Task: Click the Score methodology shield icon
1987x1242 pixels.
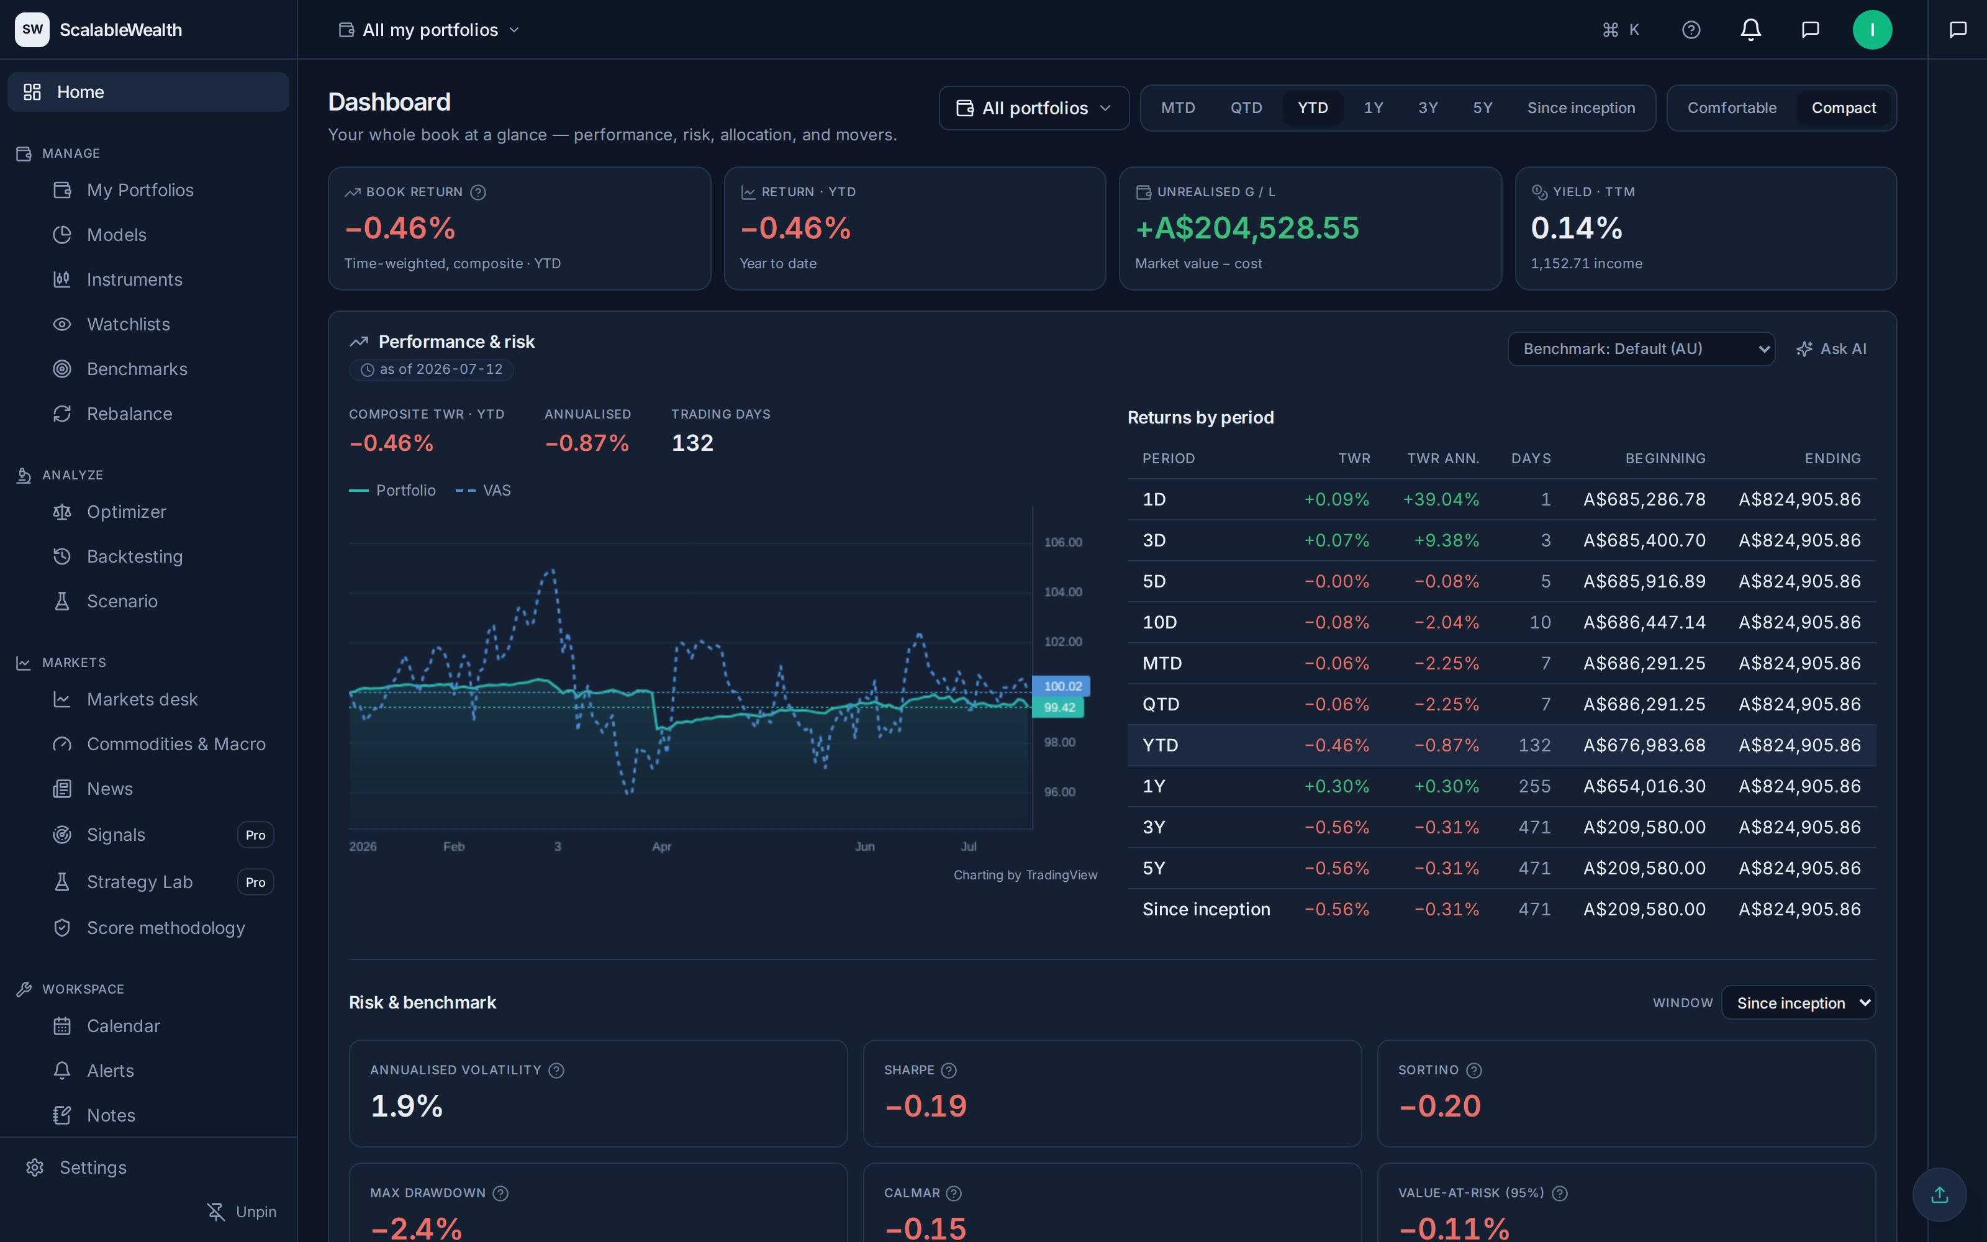Action: (x=62, y=927)
